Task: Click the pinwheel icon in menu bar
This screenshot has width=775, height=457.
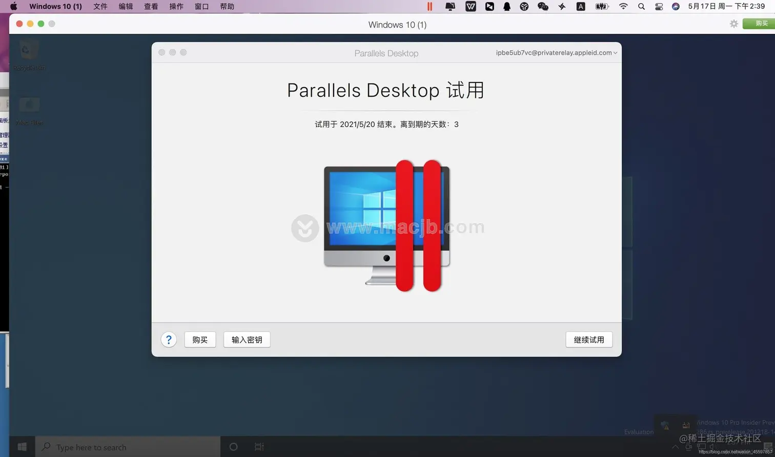Action: click(562, 6)
